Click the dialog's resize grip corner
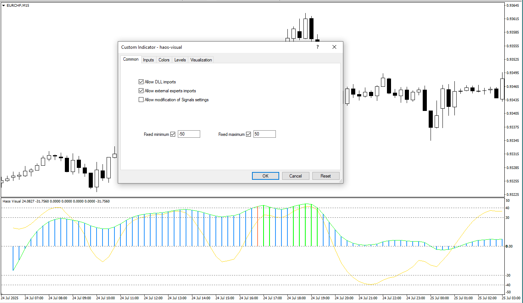Screen dimensions: 523x303 pyautogui.click(x=340, y=181)
